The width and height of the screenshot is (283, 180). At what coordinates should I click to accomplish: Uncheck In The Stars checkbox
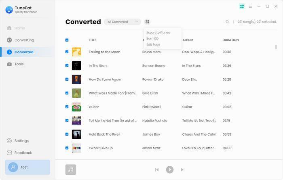coord(67,66)
